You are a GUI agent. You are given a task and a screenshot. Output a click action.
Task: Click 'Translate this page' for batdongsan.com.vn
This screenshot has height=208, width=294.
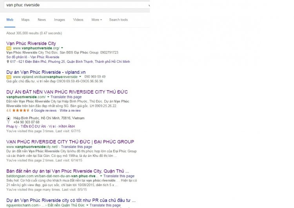coord(119,176)
